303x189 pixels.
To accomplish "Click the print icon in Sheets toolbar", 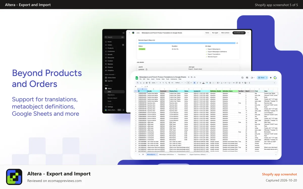I will (147, 83).
